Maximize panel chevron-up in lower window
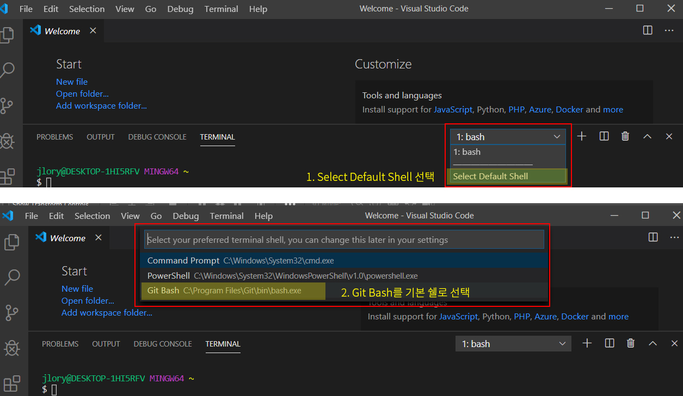 tap(653, 343)
